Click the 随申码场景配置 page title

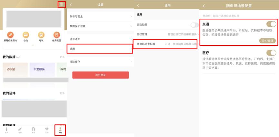(239, 6)
